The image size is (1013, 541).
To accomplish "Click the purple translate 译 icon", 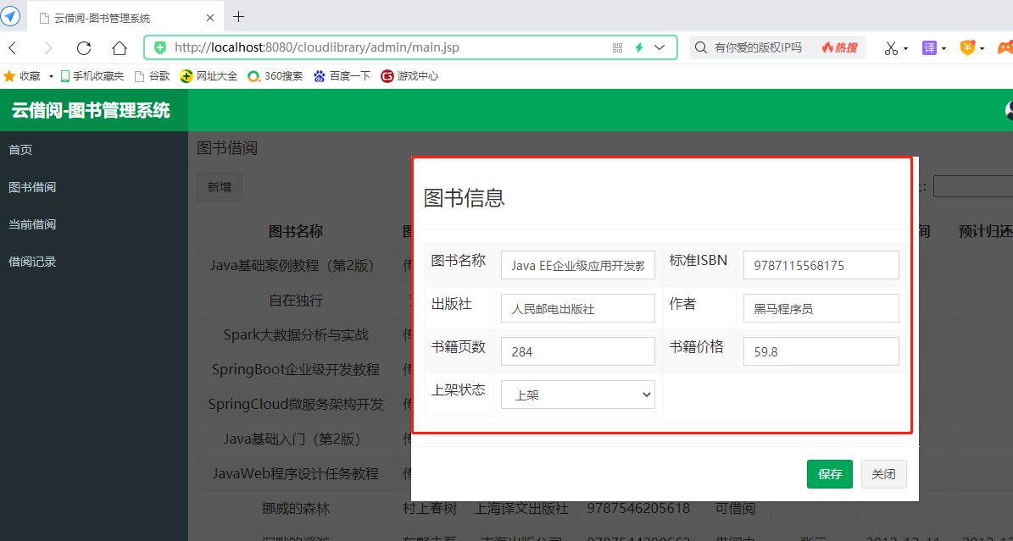I will pyautogui.click(x=930, y=47).
